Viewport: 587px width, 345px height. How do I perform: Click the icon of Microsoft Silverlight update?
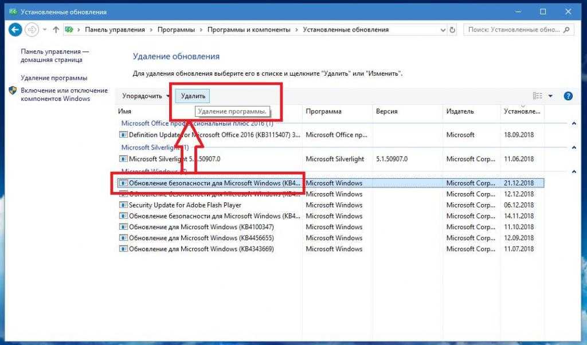coord(123,159)
